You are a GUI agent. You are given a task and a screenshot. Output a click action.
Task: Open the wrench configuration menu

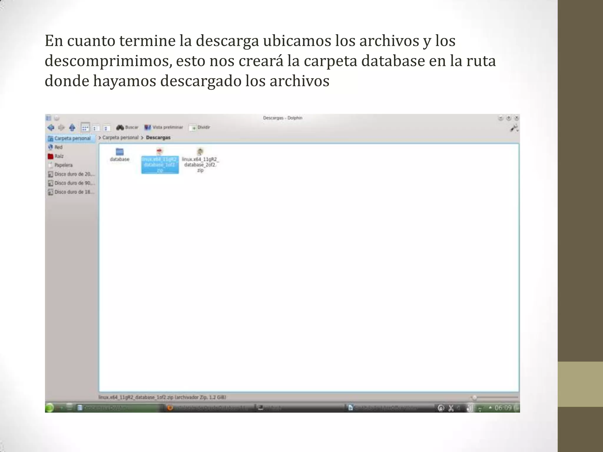pos(514,128)
